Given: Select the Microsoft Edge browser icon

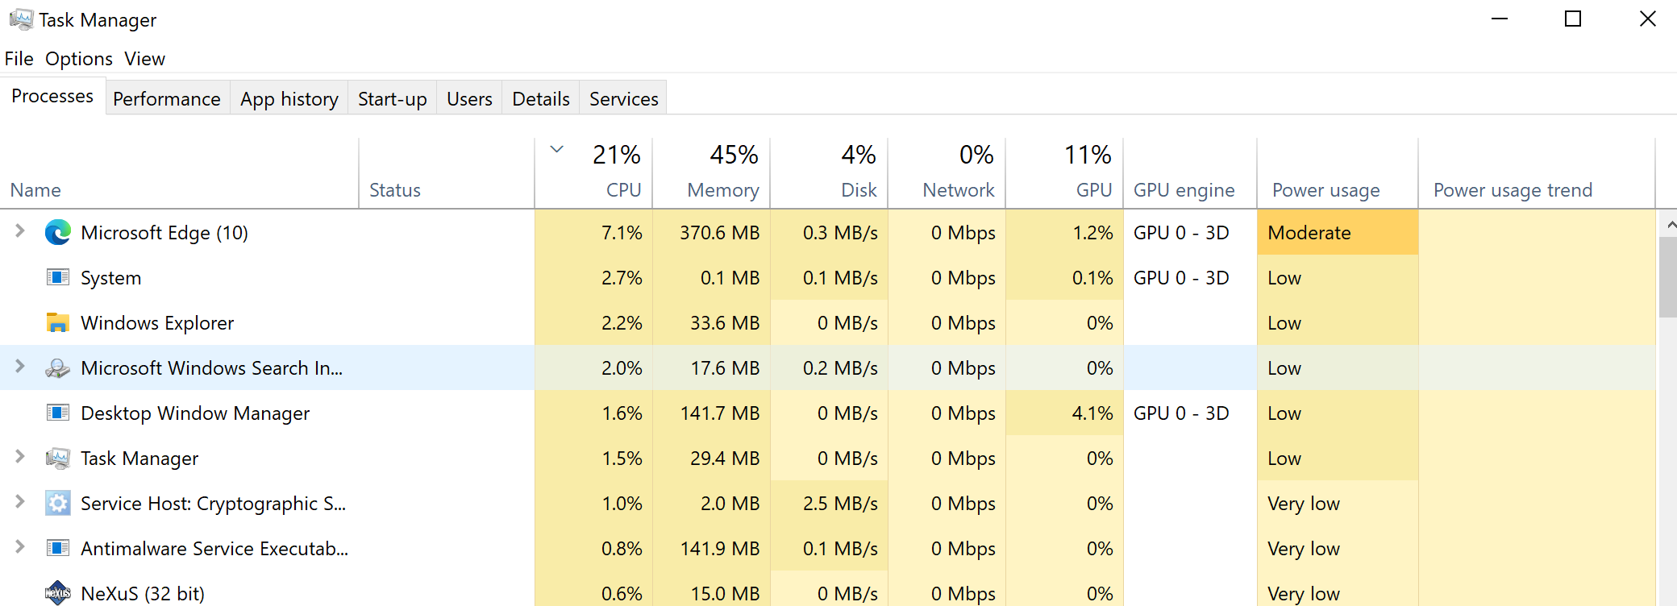Looking at the screenshot, I should click(56, 232).
